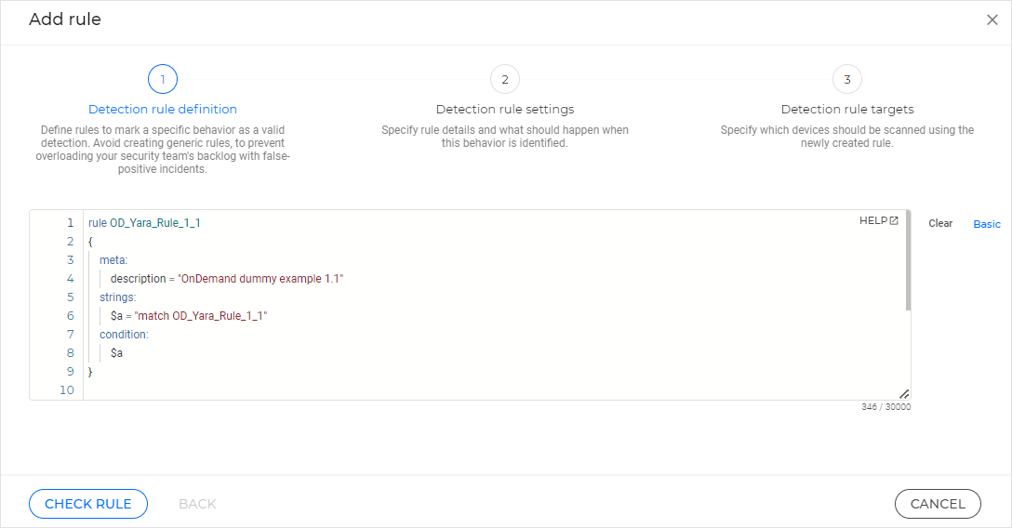This screenshot has width=1012, height=528.
Task: Click the editor vertical scrollbar thumb
Action: (x=908, y=260)
